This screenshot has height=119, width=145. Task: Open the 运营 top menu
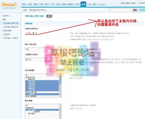(x=77, y=4)
